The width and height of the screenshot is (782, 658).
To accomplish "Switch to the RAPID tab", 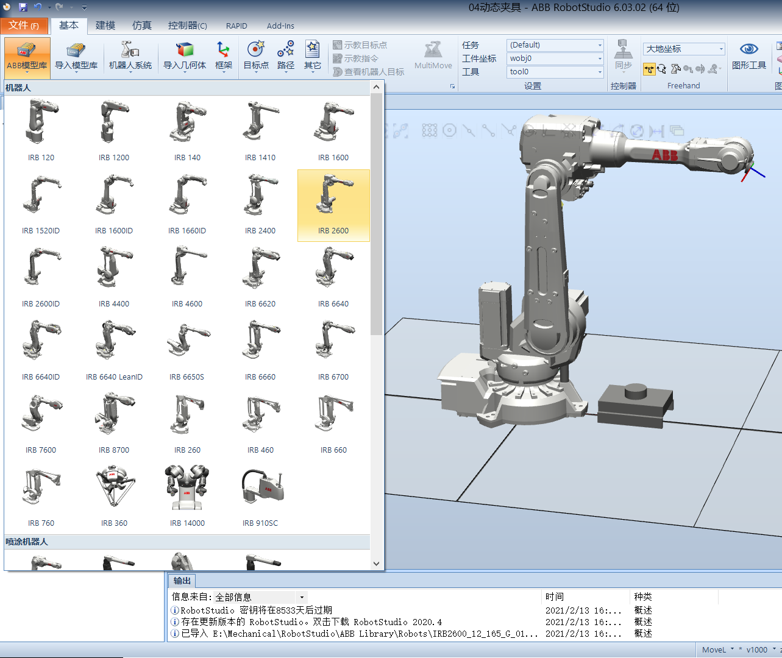I will click(x=236, y=26).
